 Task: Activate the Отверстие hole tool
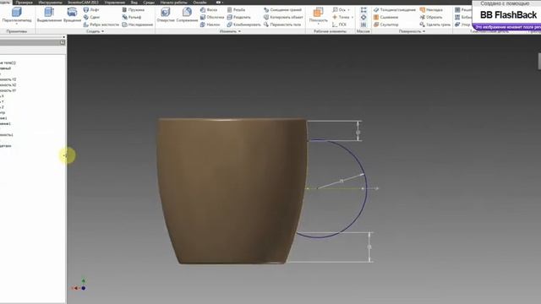pyautogui.click(x=166, y=15)
